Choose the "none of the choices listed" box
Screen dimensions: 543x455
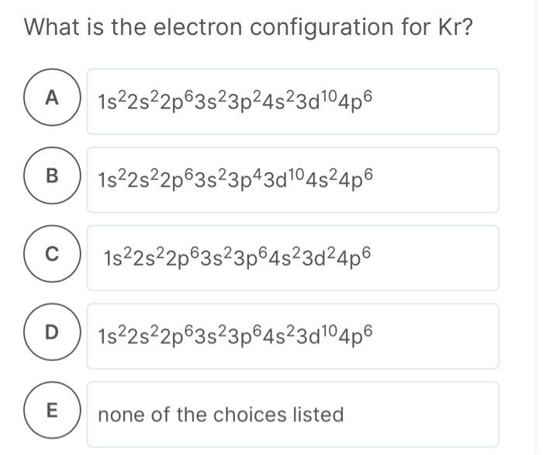[x=292, y=415]
